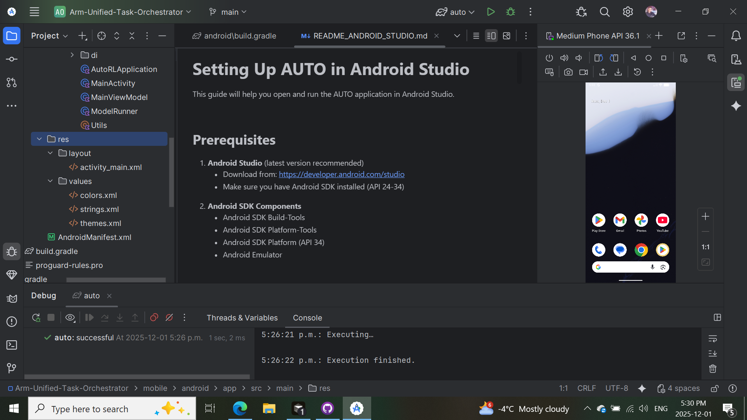Open the Commit tool window icon

(12, 59)
